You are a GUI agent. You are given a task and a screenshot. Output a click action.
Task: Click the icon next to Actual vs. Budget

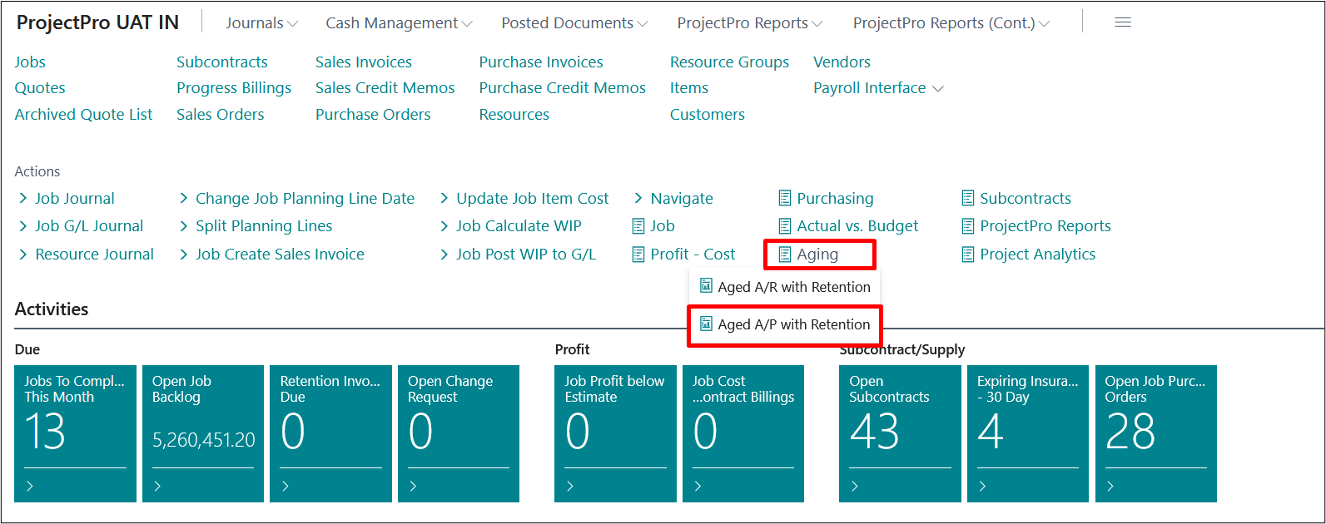[784, 226]
